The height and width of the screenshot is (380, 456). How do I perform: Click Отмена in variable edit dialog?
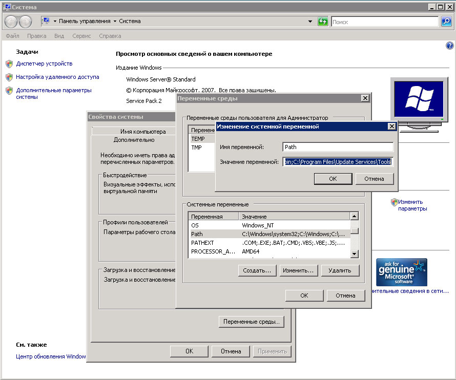click(374, 179)
